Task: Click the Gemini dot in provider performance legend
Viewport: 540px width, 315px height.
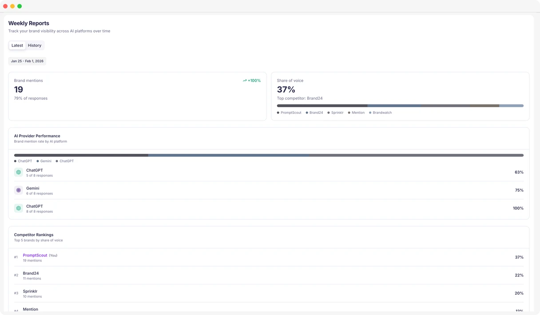Action: [38, 161]
